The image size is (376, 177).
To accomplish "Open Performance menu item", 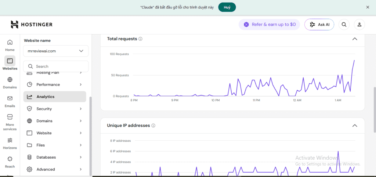I will tap(55, 84).
